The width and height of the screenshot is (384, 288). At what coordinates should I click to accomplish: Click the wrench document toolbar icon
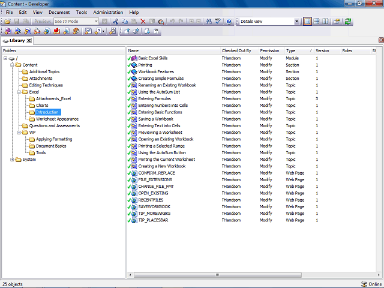point(113,31)
